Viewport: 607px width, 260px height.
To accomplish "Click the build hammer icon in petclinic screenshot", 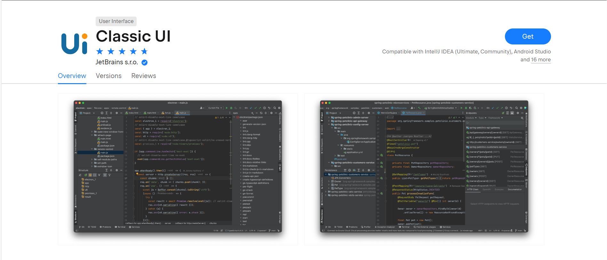I will (x=419, y=108).
